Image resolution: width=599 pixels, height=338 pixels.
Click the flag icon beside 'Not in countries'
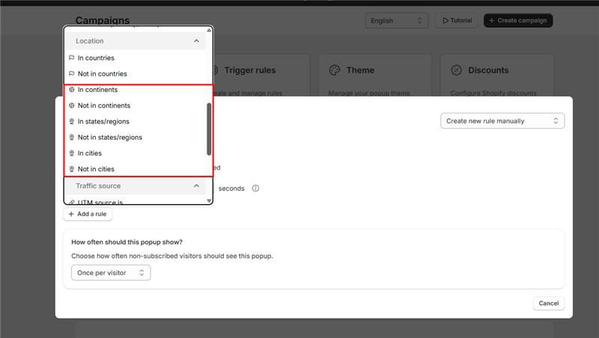coord(71,73)
